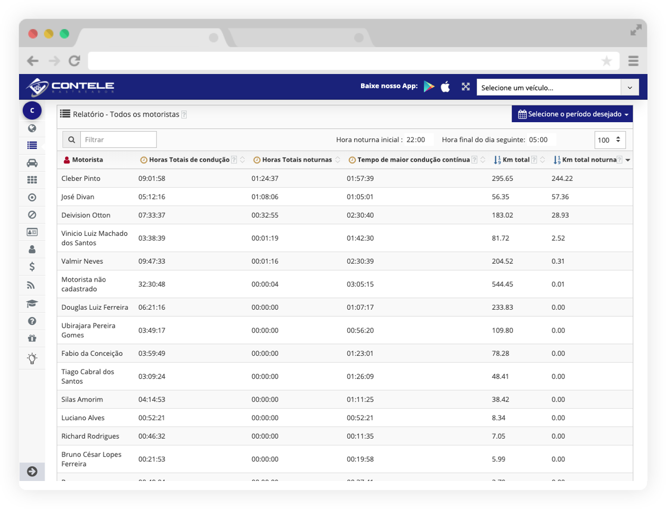Expand the sidebar with the bottom arrow button
This screenshot has height=509, width=666.
coord(32,471)
